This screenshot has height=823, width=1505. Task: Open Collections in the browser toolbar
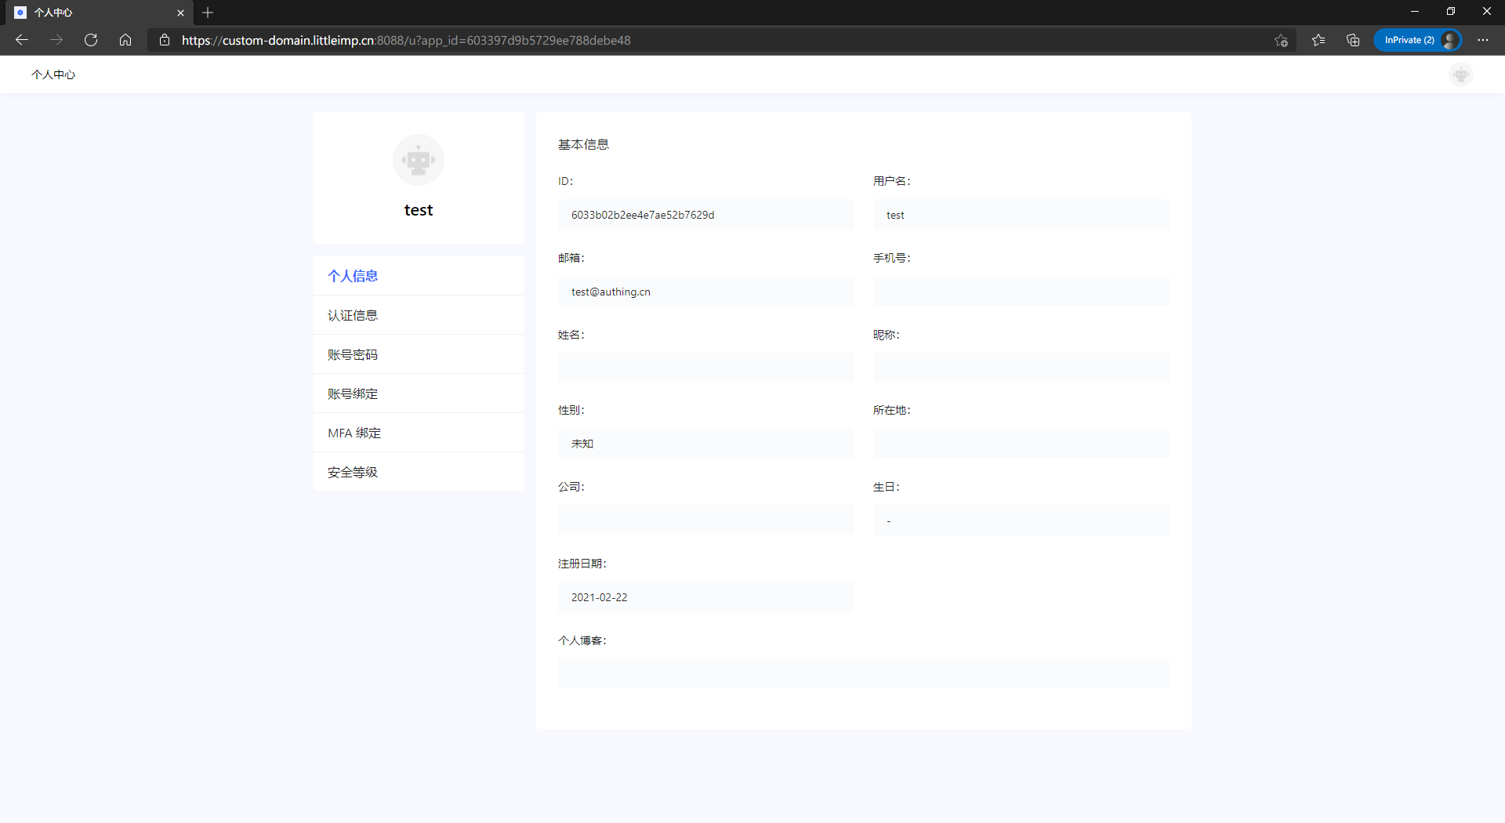coord(1353,40)
